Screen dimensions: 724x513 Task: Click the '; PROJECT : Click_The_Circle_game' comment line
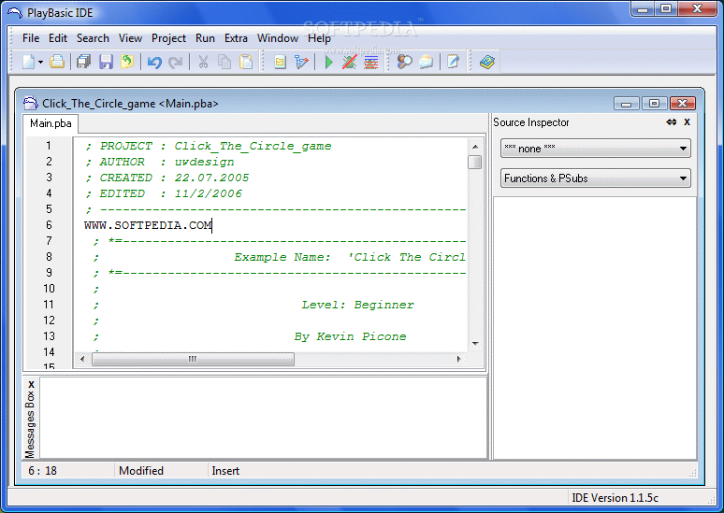pyautogui.click(x=209, y=147)
